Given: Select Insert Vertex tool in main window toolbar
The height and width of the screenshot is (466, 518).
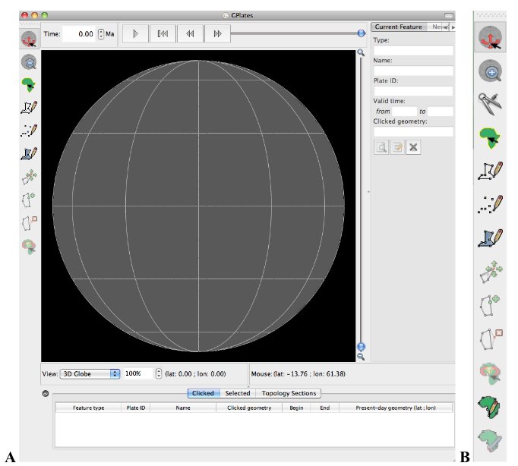Looking at the screenshot, I should pyautogui.click(x=29, y=200).
